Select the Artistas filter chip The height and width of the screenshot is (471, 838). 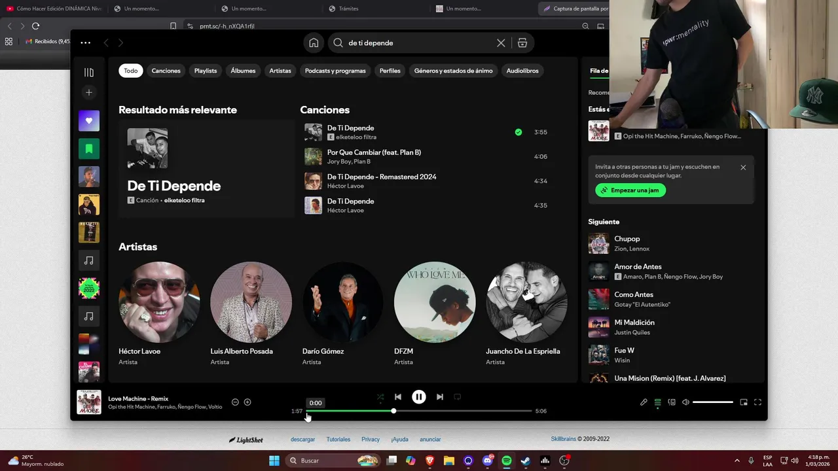280,71
